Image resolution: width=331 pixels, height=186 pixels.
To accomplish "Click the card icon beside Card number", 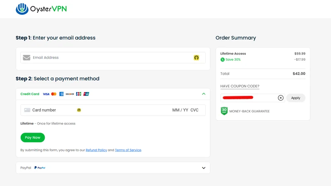I will (x=27, y=110).
